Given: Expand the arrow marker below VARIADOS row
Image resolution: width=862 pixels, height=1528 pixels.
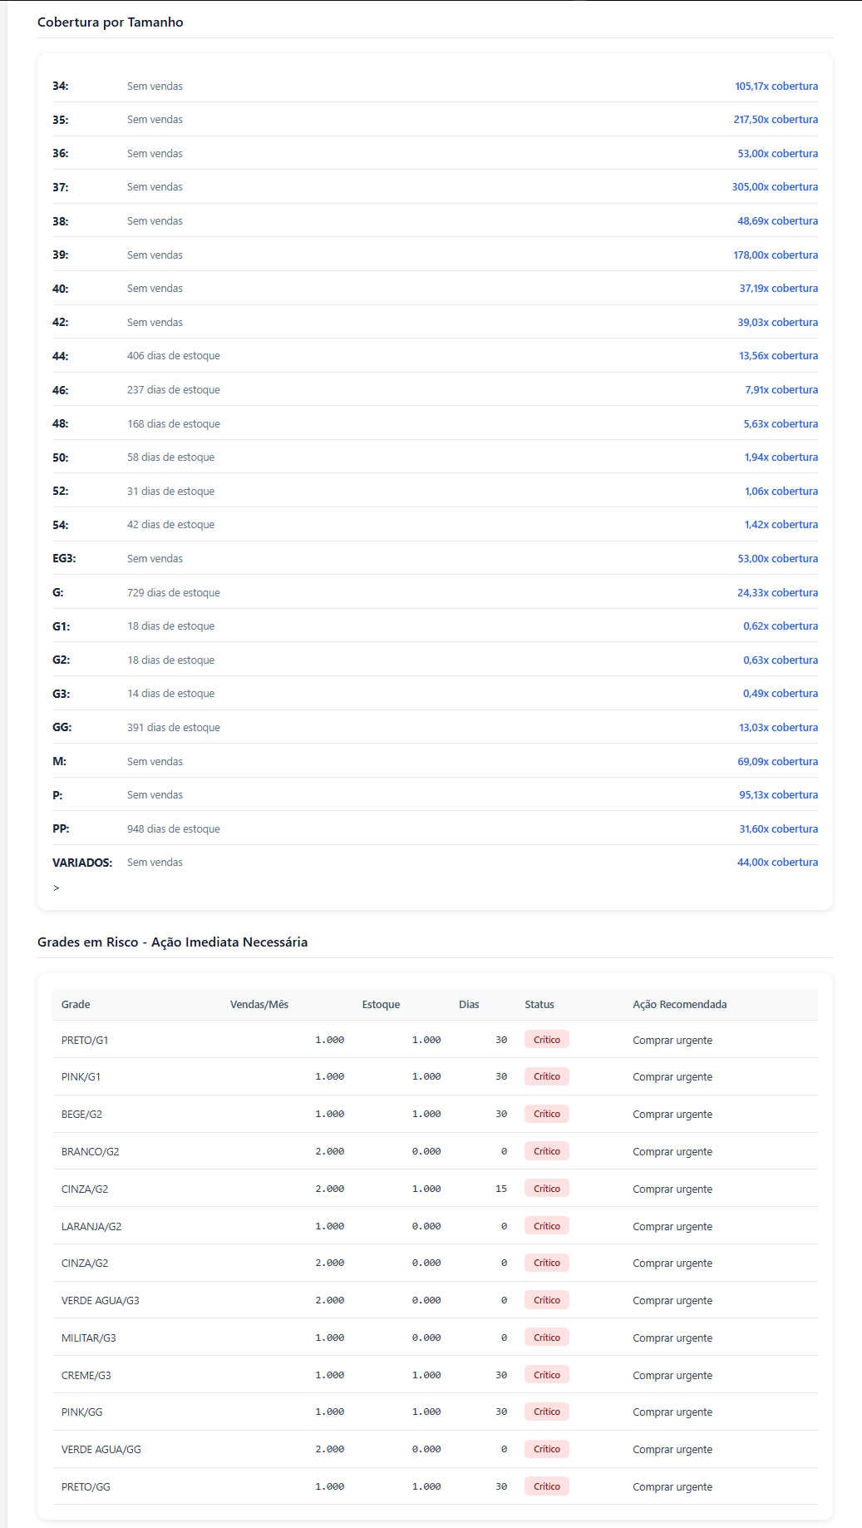Looking at the screenshot, I should click(x=57, y=888).
